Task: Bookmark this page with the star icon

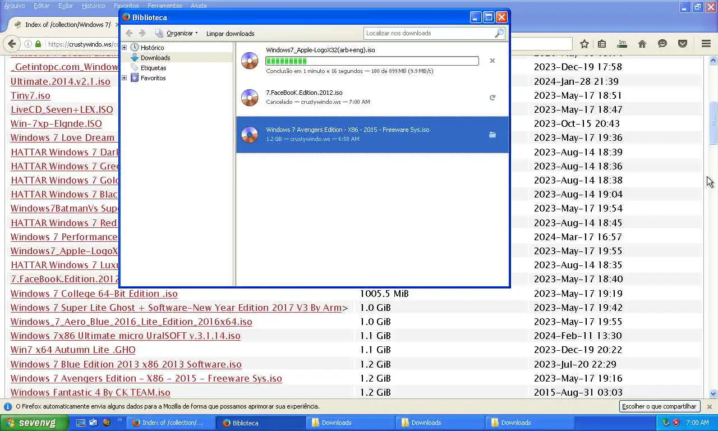Action: coord(584,44)
